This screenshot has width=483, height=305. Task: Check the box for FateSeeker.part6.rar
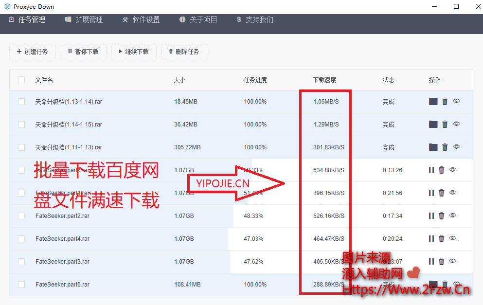[x=21, y=284]
